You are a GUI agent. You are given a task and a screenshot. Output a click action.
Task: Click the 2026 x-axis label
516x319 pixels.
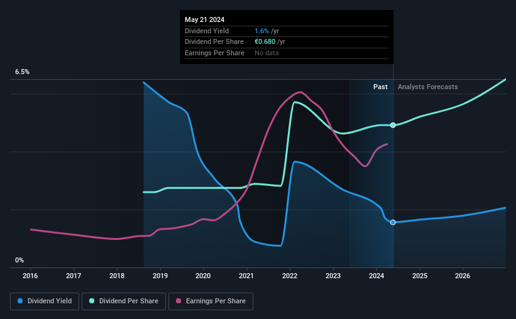tap(463, 276)
